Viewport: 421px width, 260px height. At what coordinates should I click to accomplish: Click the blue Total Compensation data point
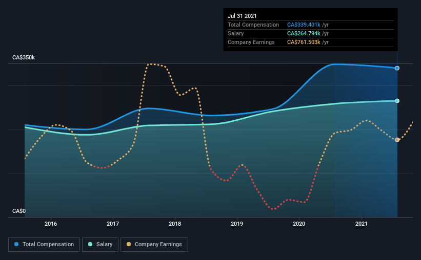pyautogui.click(x=397, y=68)
